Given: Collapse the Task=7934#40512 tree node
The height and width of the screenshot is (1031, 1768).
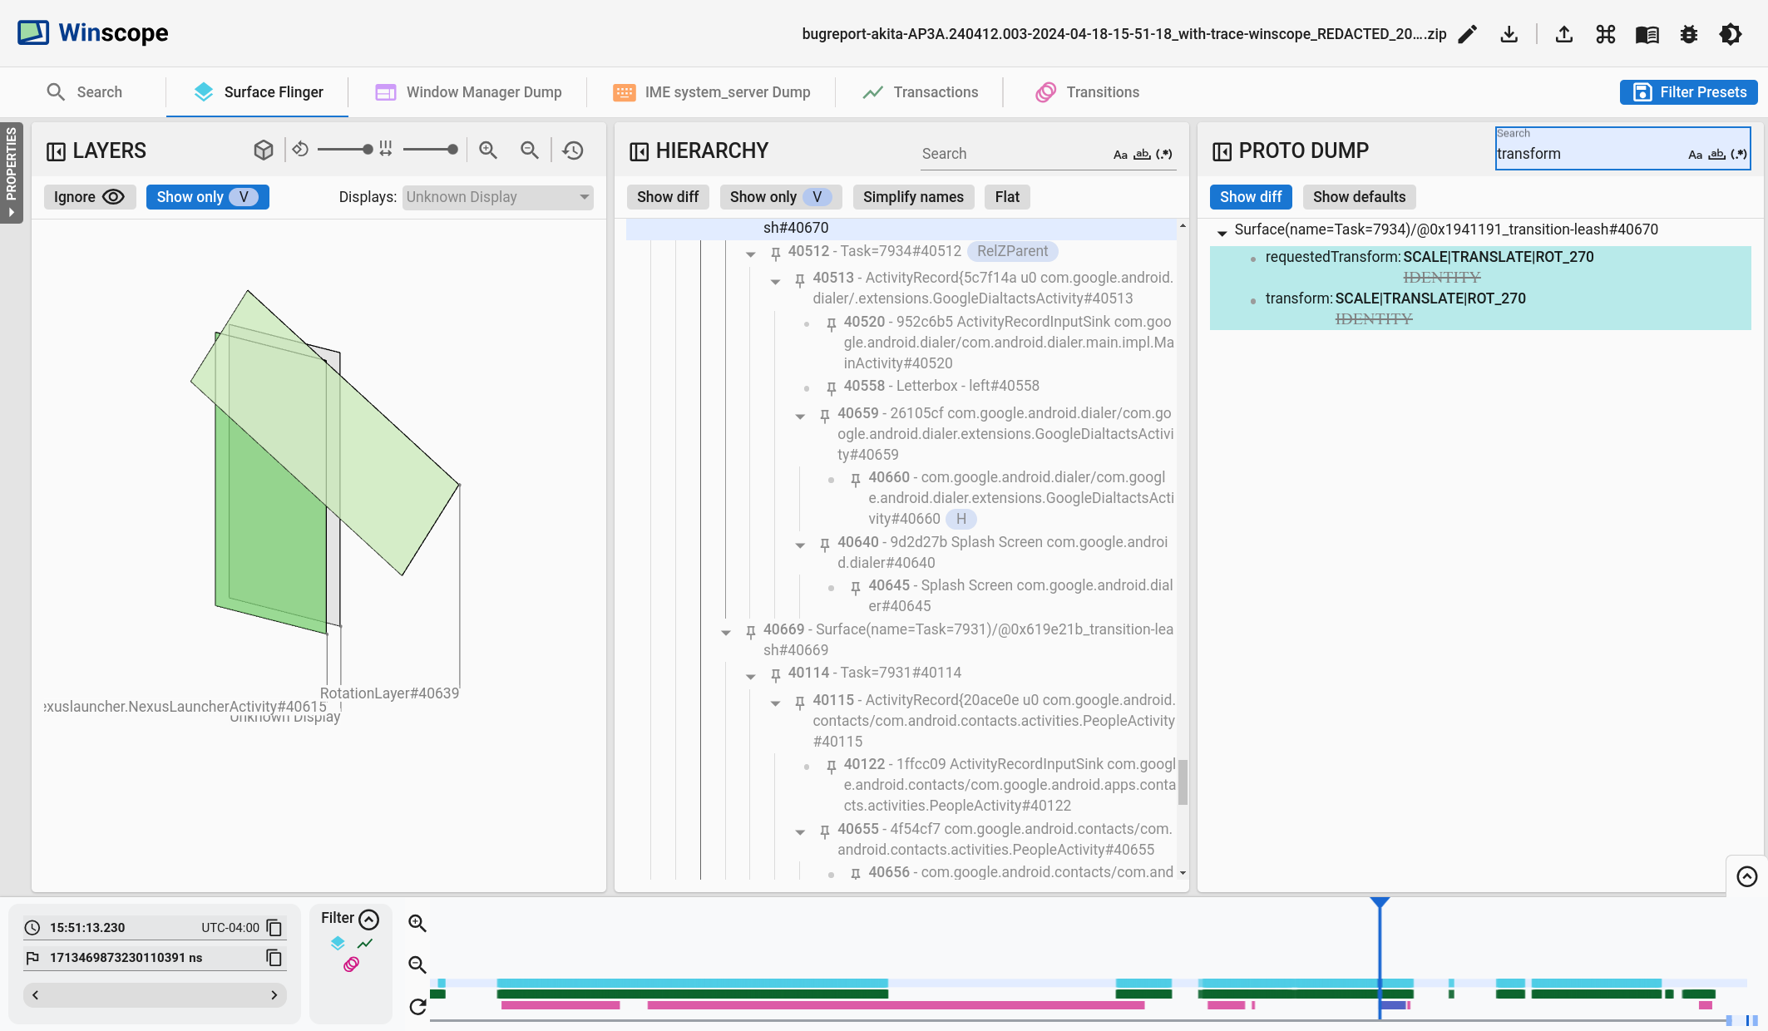Looking at the screenshot, I should tap(751, 254).
